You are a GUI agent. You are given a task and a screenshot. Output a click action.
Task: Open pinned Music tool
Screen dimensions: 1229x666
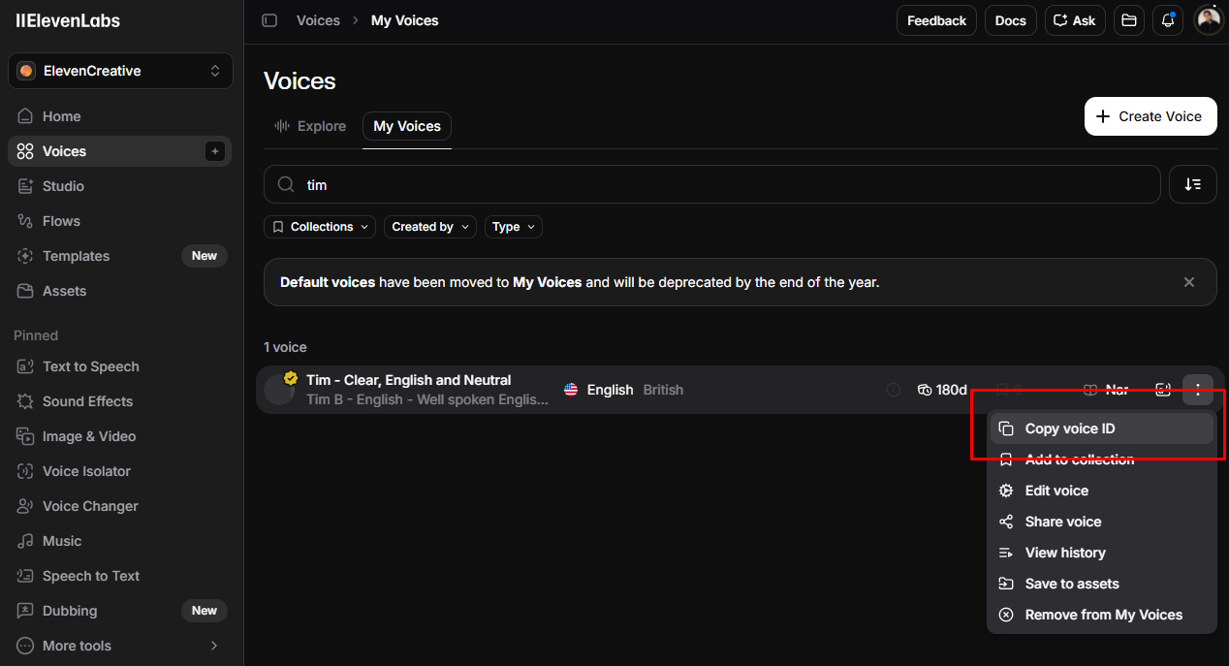(120, 541)
